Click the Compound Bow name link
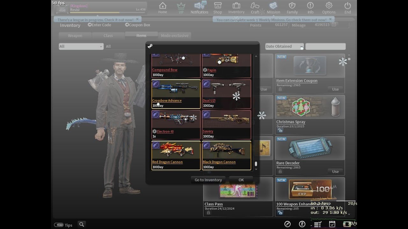 (165, 70)
